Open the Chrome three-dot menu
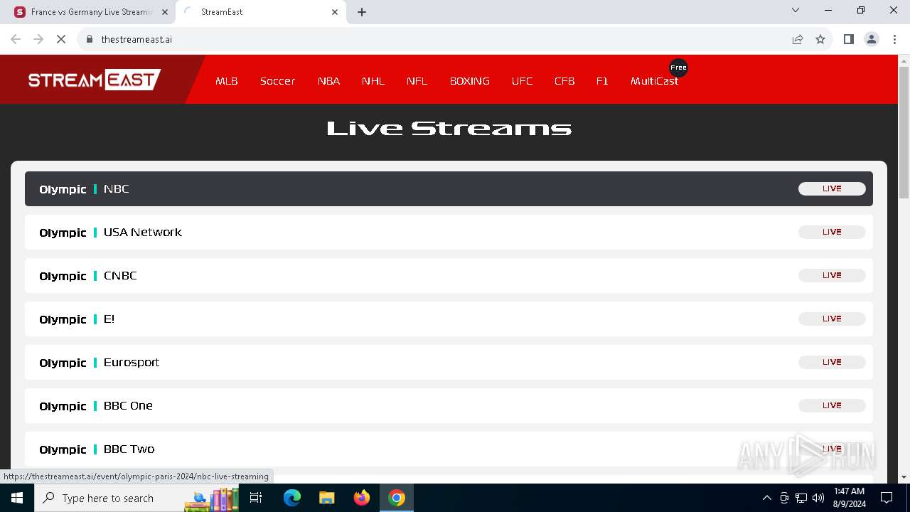Viewport: 910px width, 512px height. pos(894,39)
